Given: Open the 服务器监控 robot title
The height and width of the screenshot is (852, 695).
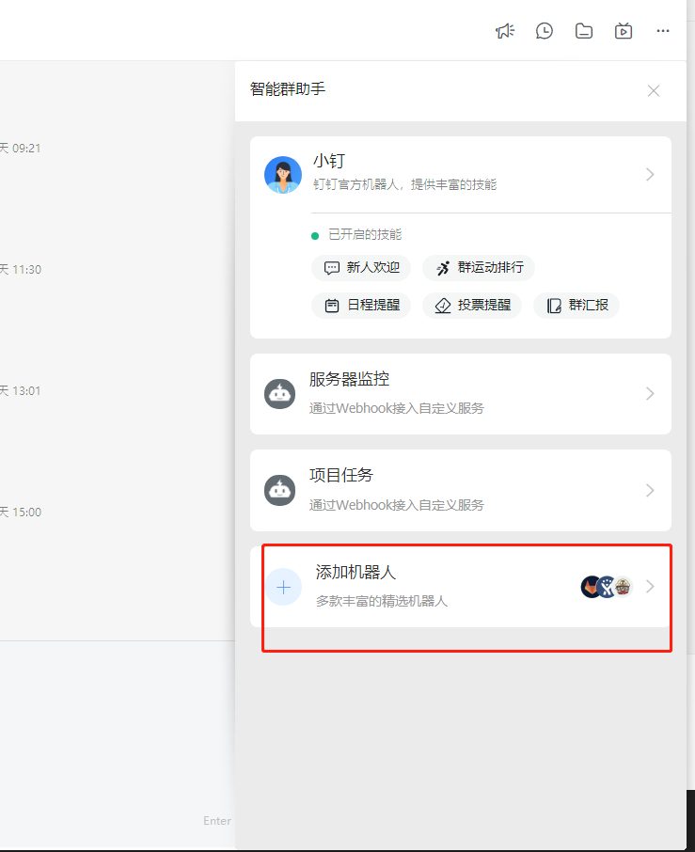Looking at the screenshot, I should pos(350,379).
